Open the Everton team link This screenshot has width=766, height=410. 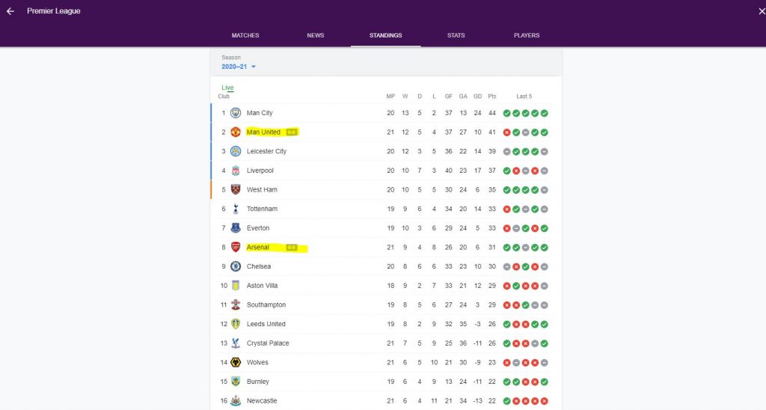coord(258,228)
